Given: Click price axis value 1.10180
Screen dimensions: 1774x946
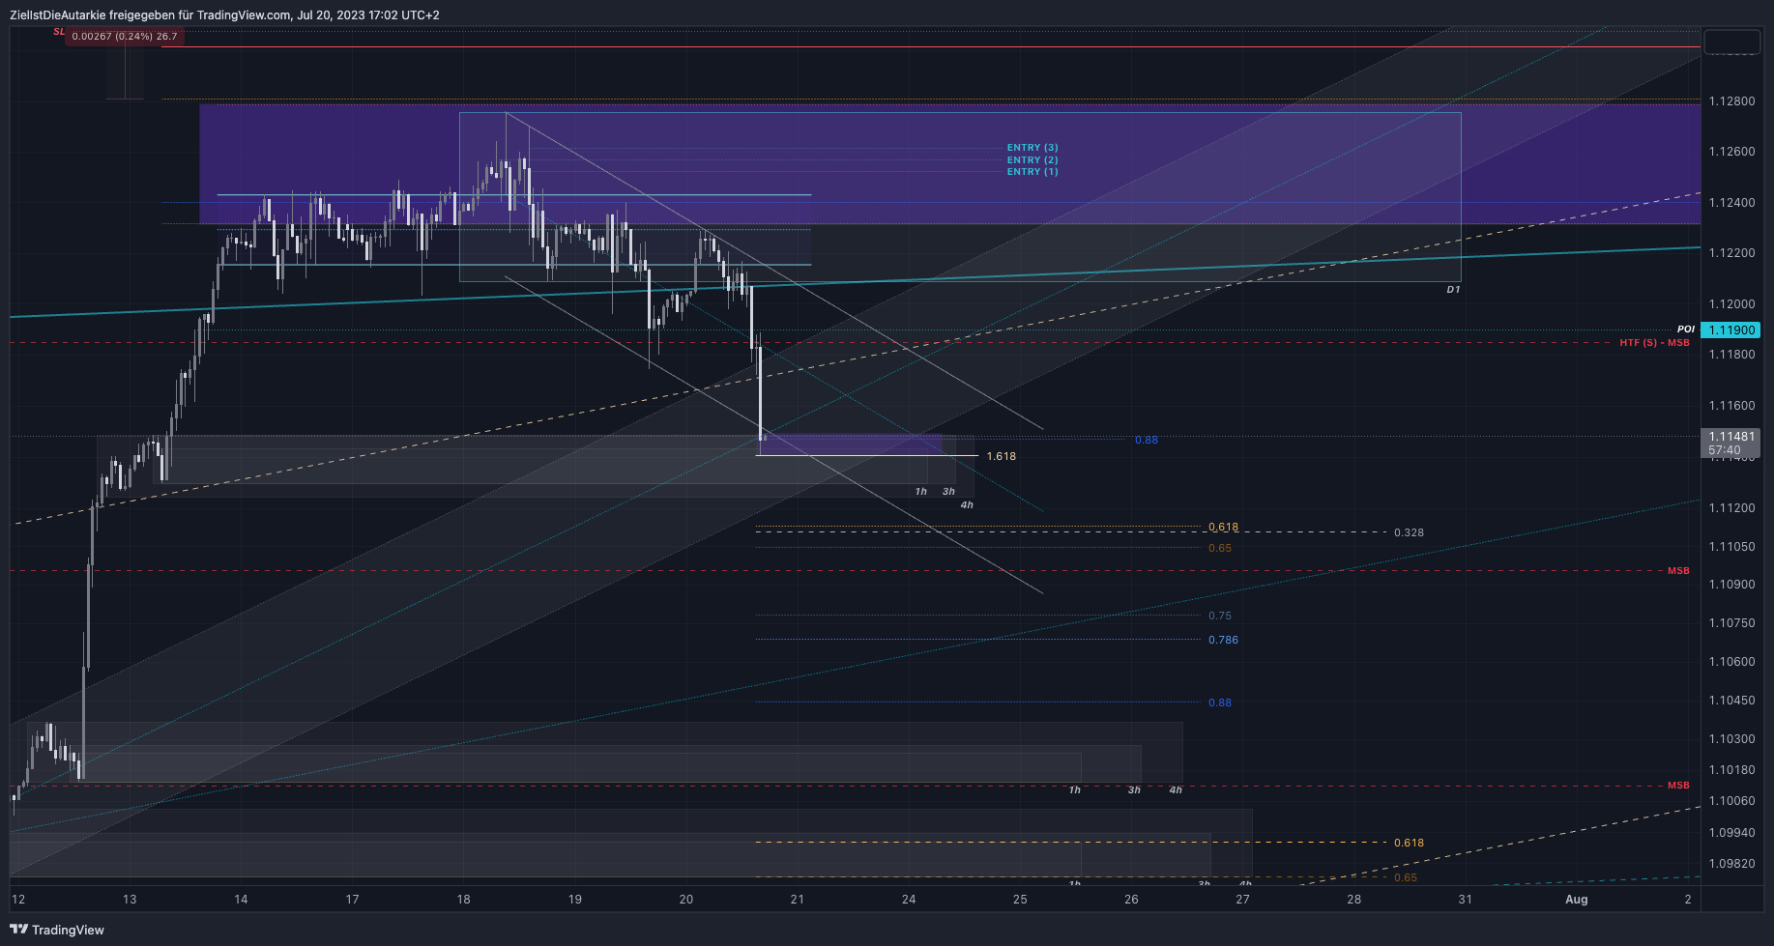Looking at the screenshot, I should [x=1731, y=770].
